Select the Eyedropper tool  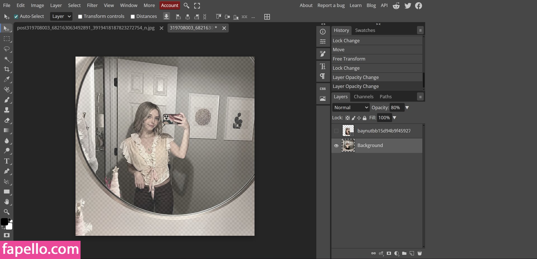7,80
